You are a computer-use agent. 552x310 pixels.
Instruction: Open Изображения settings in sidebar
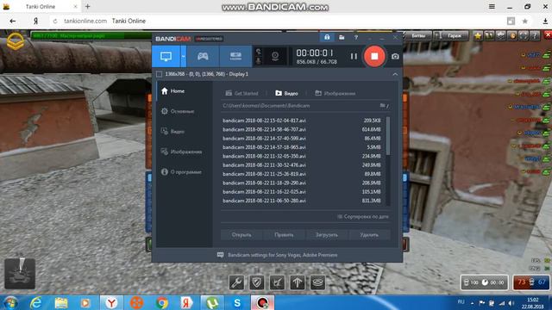pos(182,152)
